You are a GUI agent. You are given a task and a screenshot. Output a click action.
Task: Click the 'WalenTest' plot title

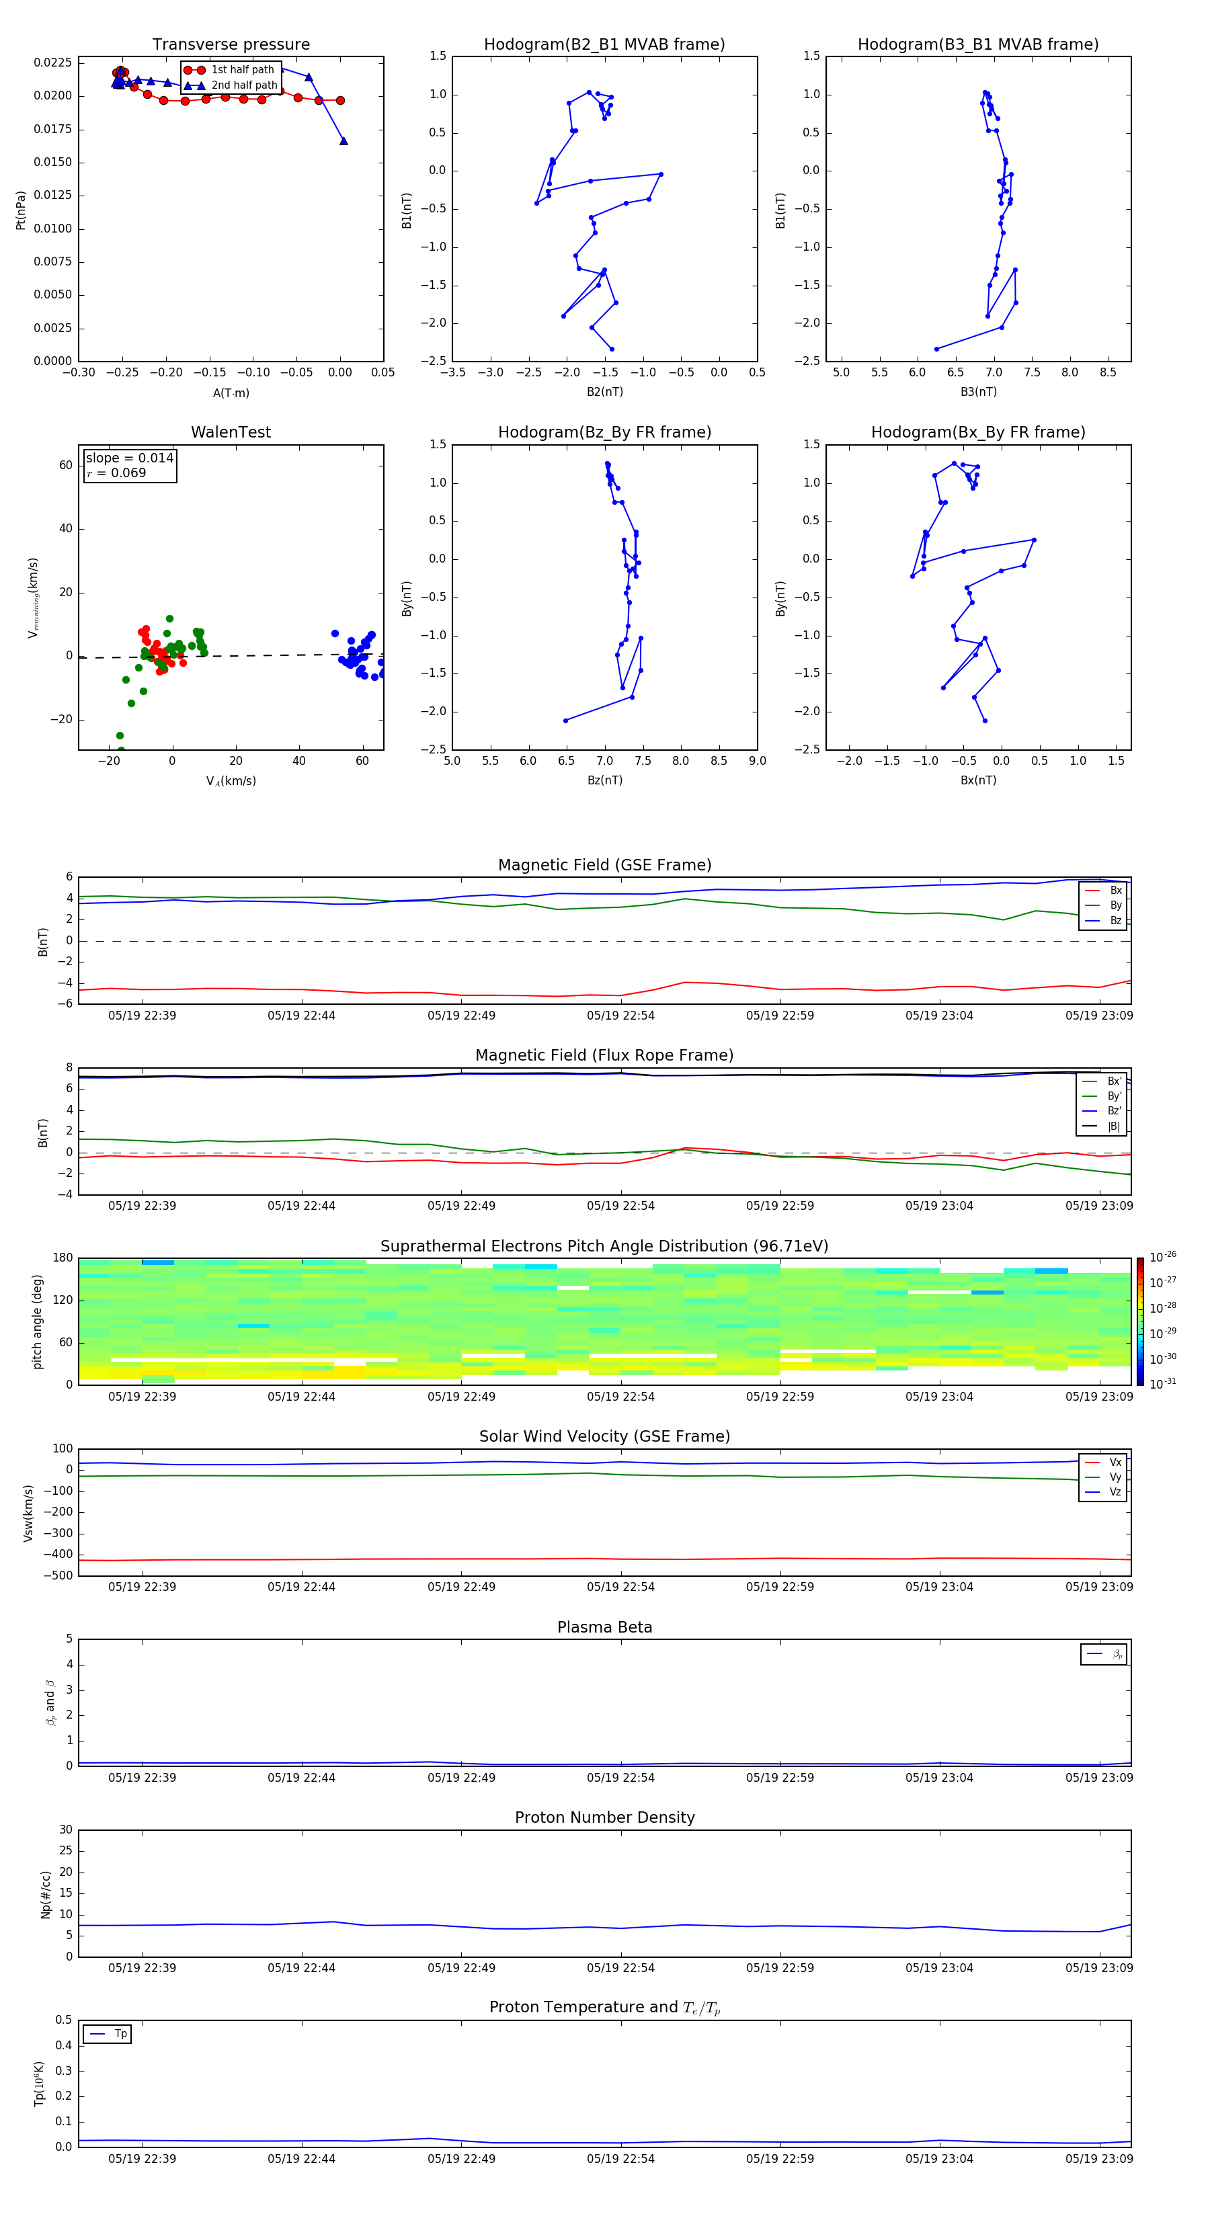(x=231, y=432)
